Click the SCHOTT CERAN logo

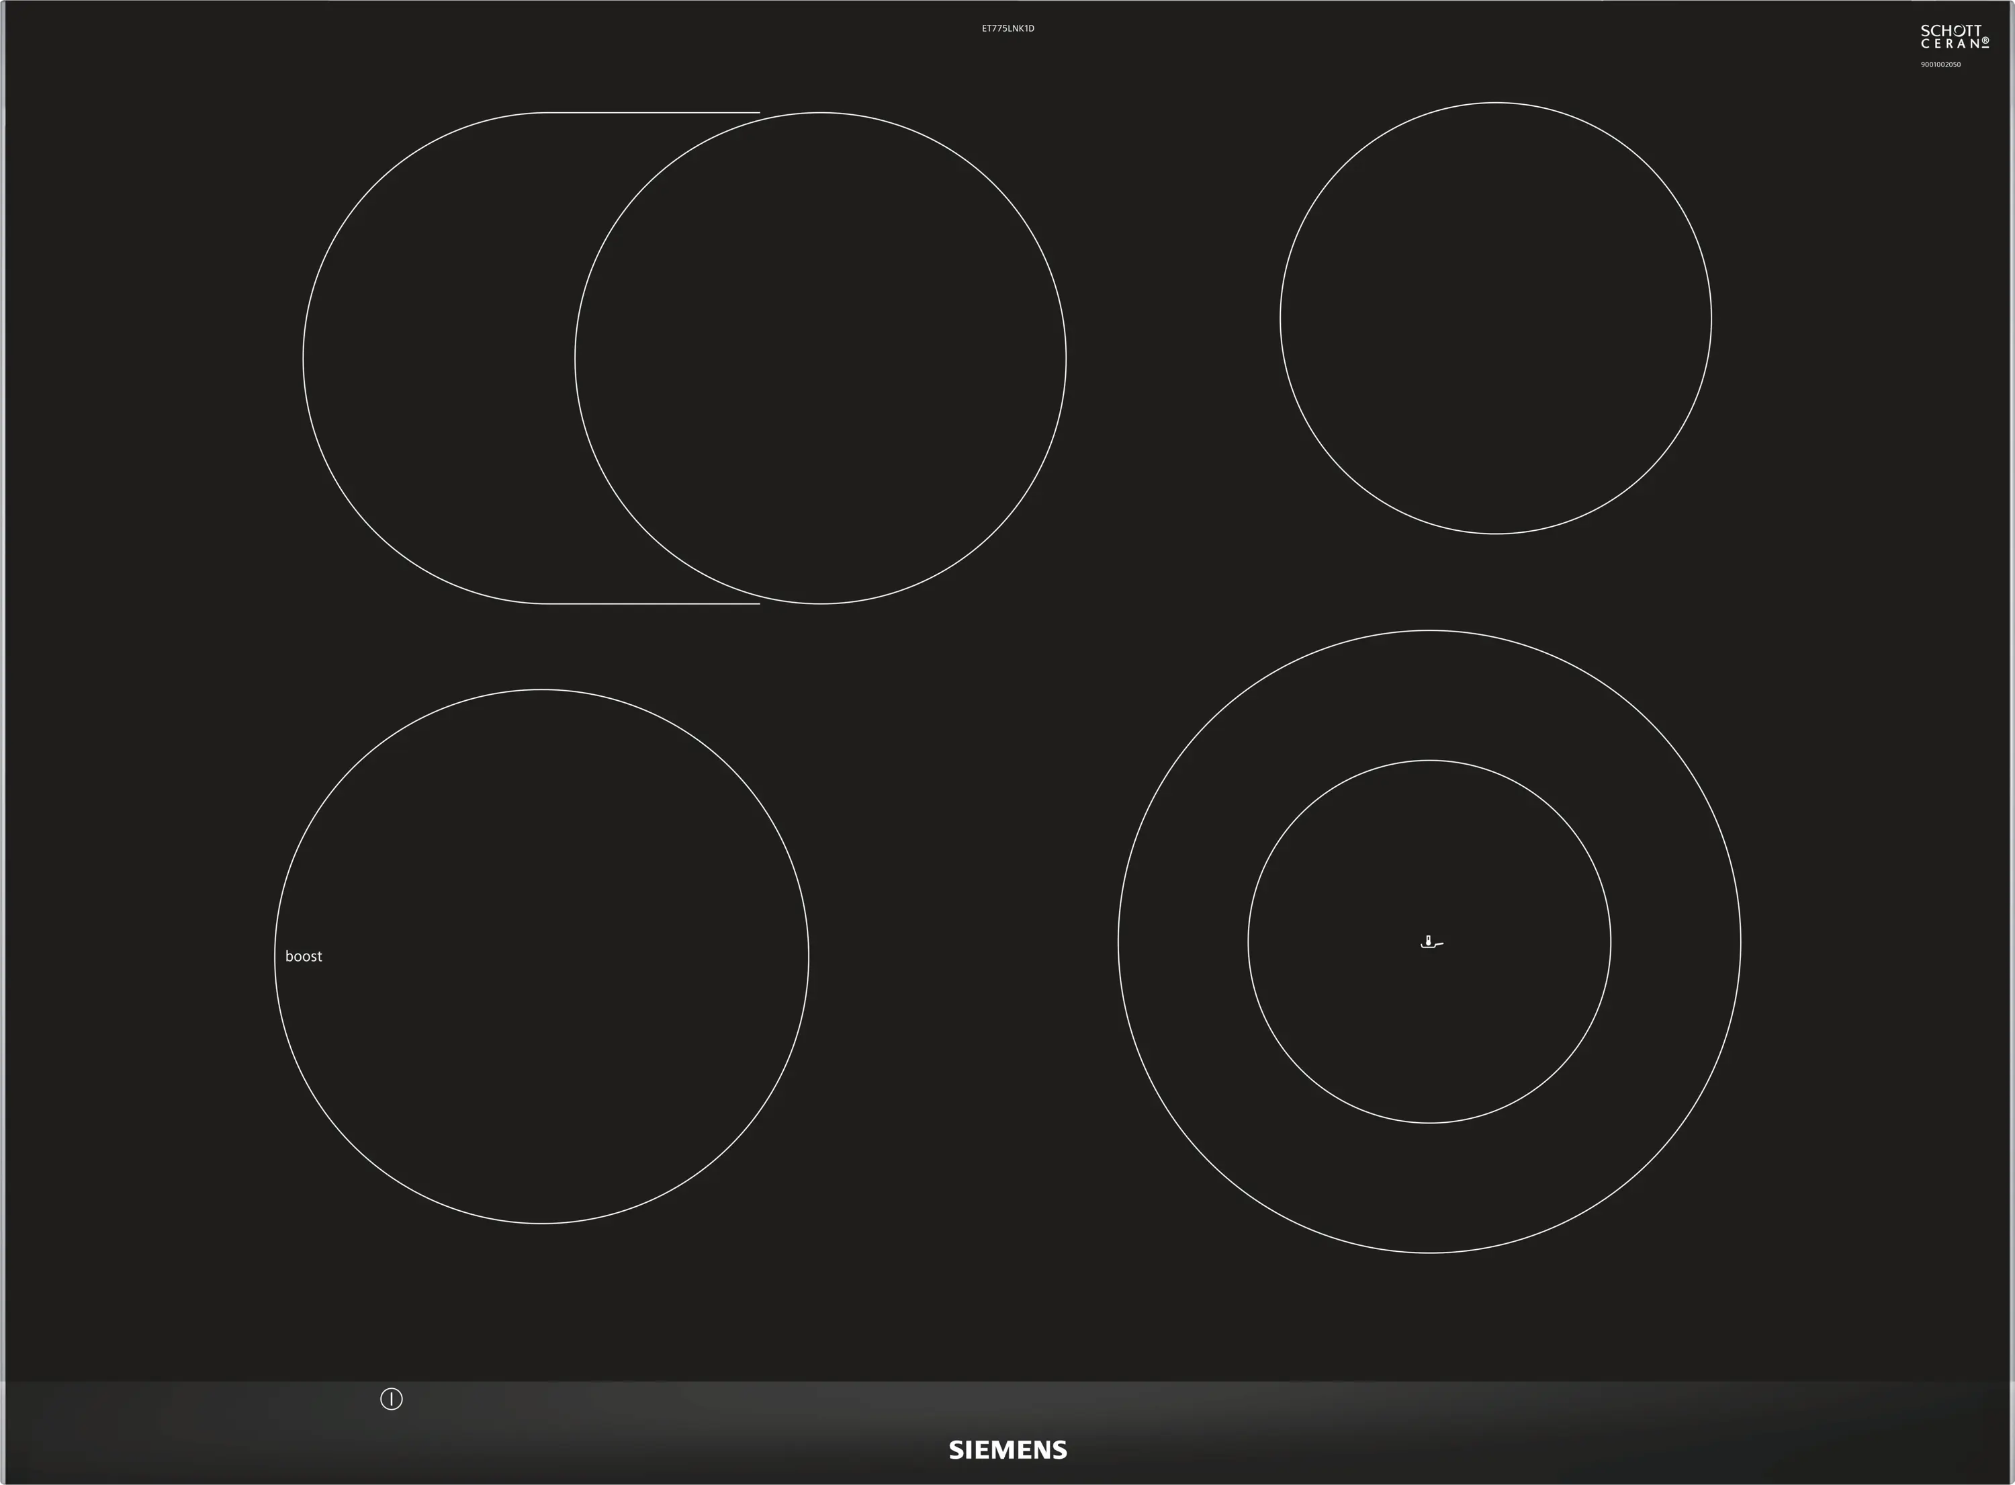(1954, 37)
